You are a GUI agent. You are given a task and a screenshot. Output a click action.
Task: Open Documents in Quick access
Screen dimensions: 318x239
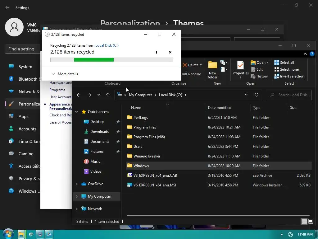point(100,142)
